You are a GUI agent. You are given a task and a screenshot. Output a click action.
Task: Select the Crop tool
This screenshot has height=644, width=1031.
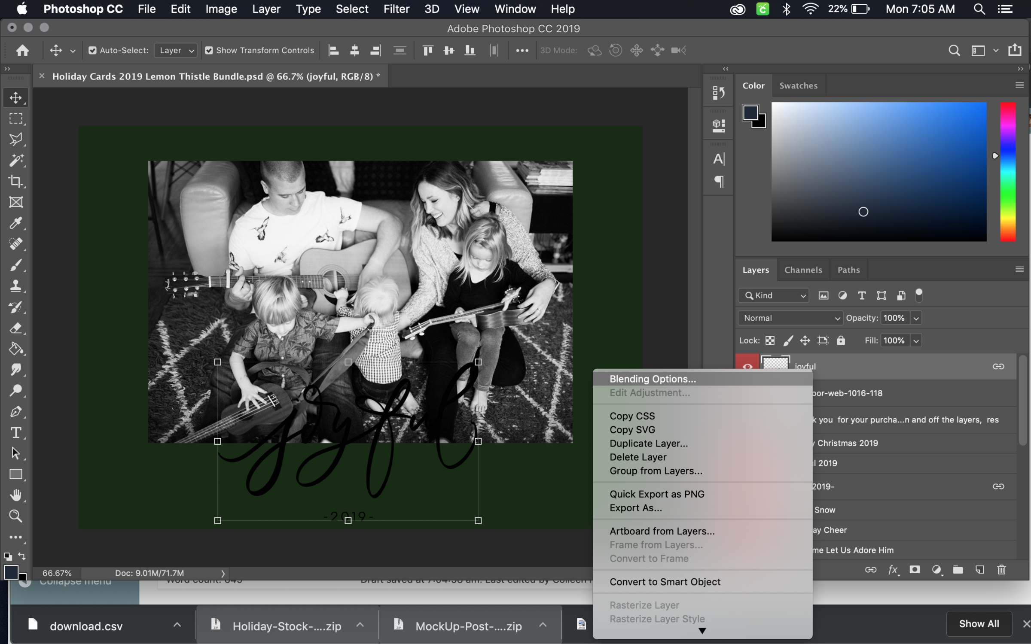16,181
